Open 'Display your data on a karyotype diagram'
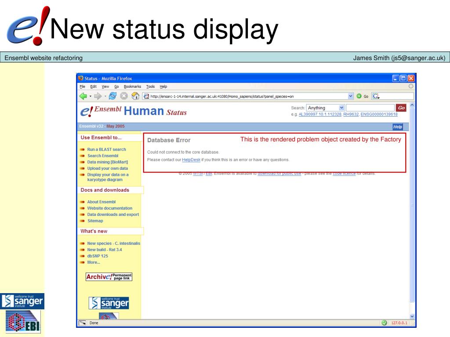450x337 pixels. pyautogui.click(x=108, y=177)
